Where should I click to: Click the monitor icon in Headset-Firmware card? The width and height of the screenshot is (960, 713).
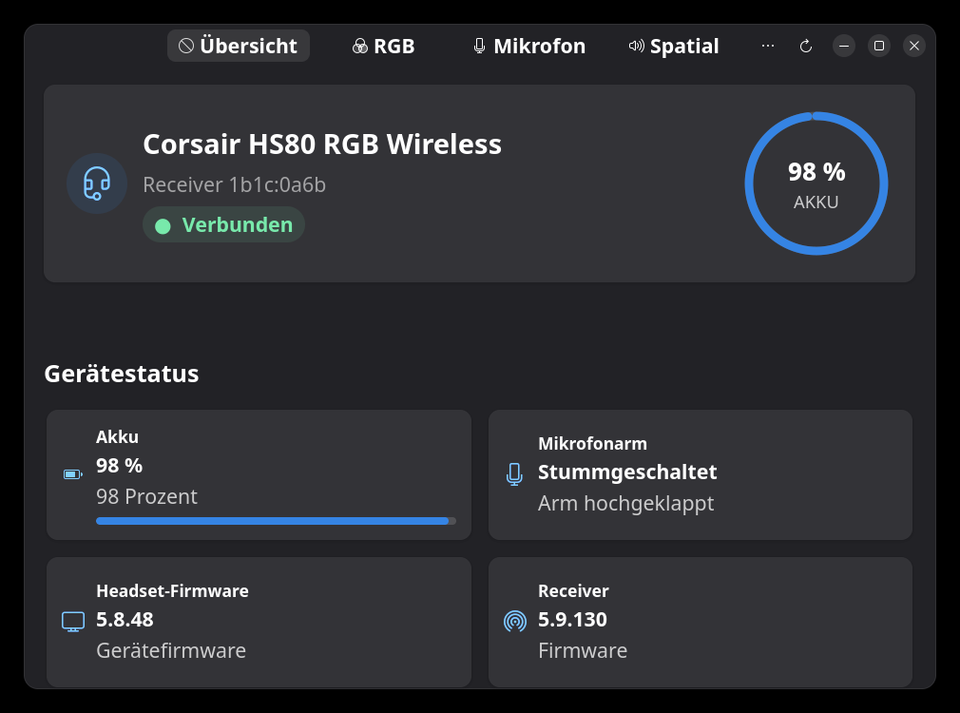(73, 622)
